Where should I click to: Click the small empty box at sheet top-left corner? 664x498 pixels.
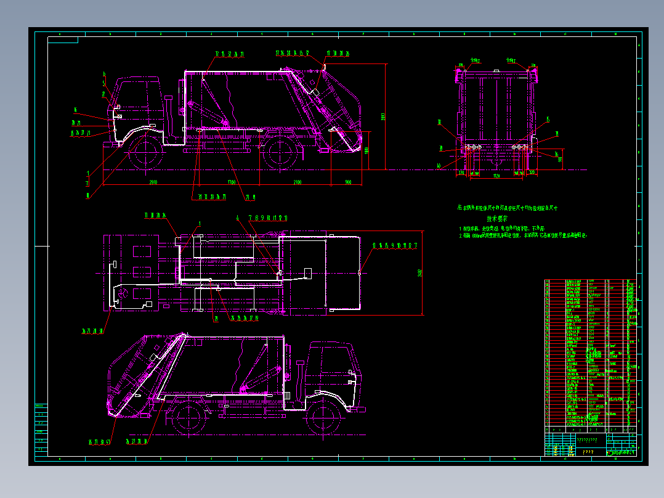(63, 40)
